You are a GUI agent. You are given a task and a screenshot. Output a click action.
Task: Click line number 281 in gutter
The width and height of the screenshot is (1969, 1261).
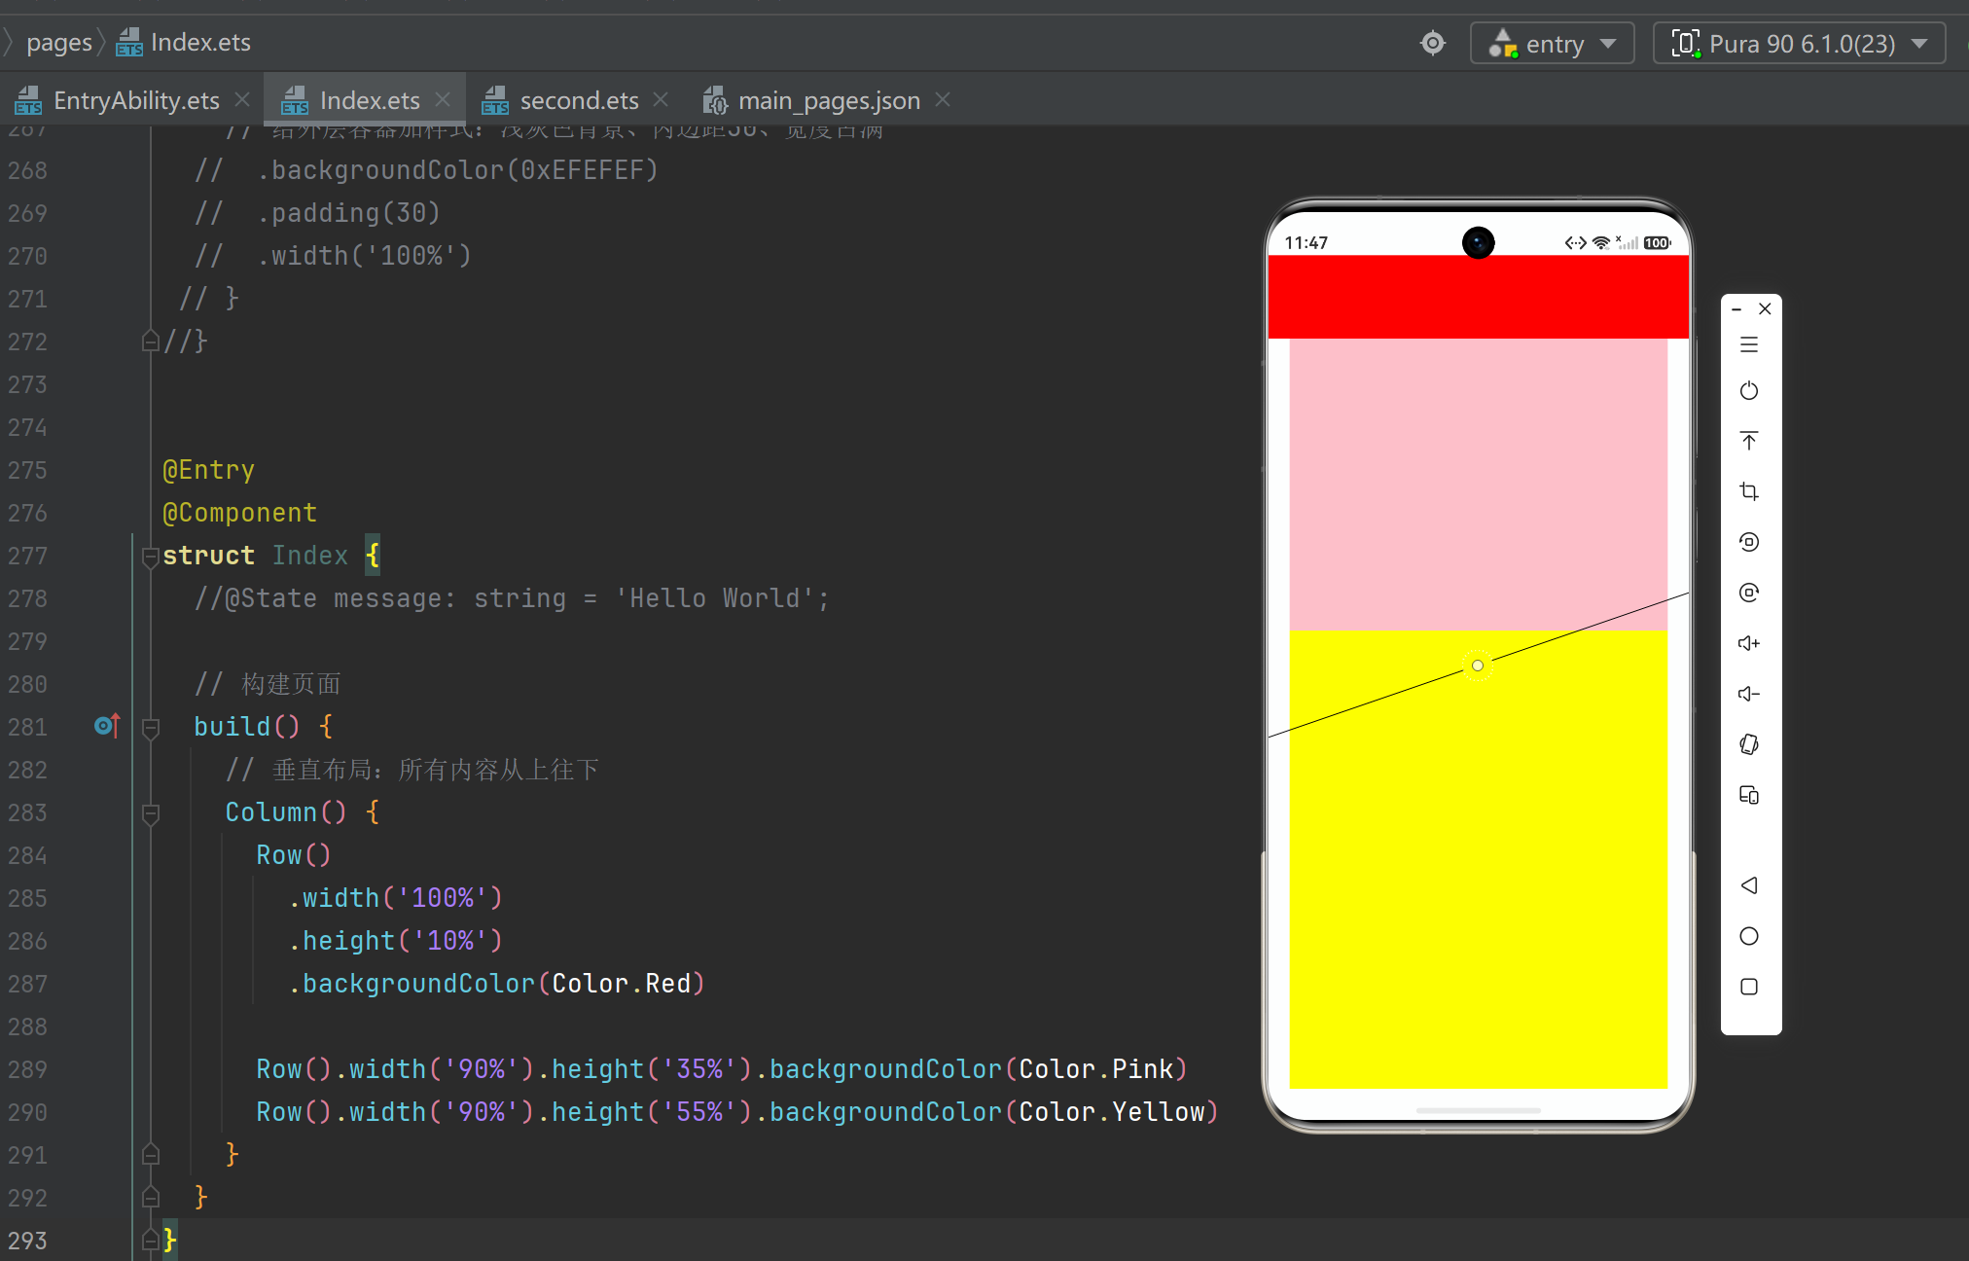pyautogui.click(x=27, y=727)
